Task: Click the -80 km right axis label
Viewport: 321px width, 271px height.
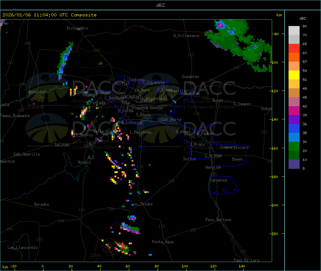Action: point(276,34)
